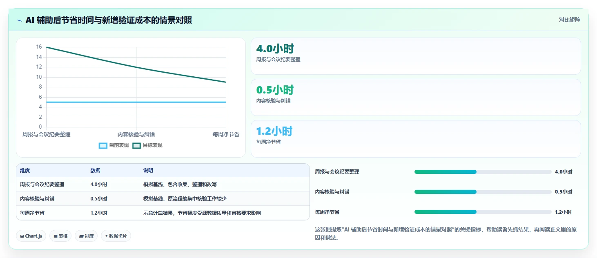Viewport: 597px width, 258px height.
Task: Select the Chart.js tag chip
Action: 31,236
